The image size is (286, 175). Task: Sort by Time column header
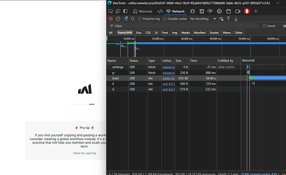(203, 61)
